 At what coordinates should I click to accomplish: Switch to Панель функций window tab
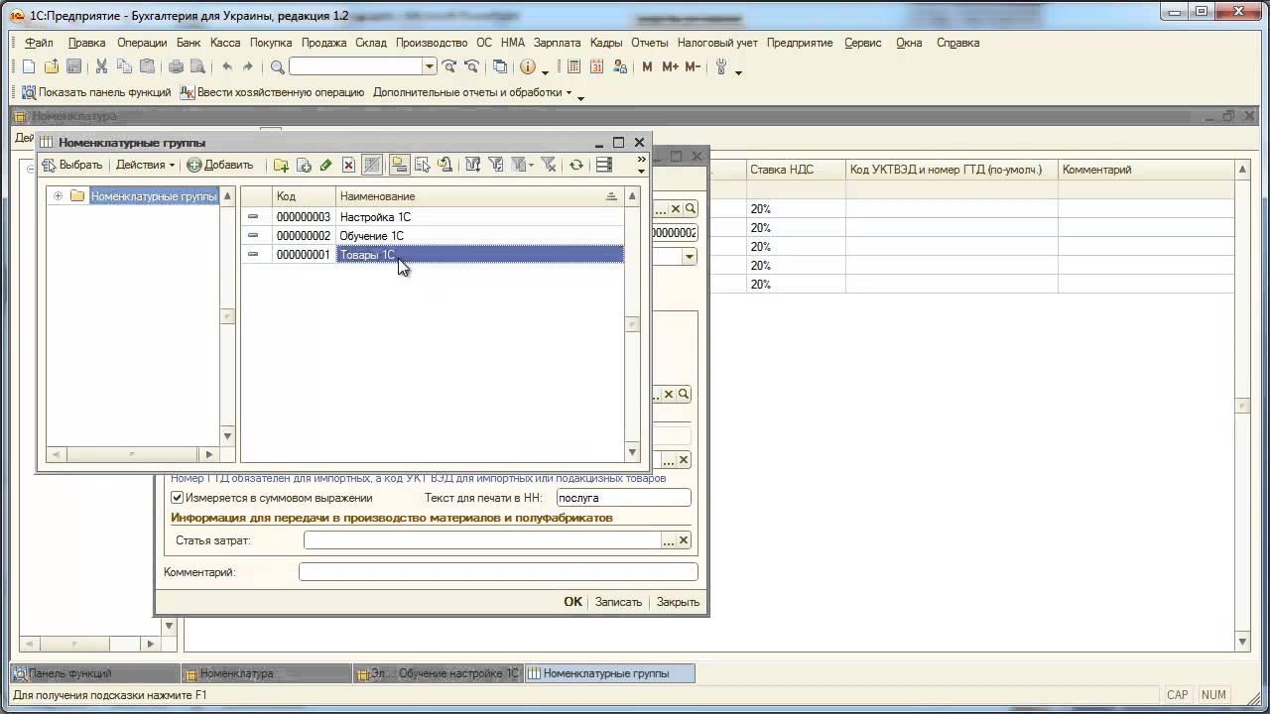[95, 673]
